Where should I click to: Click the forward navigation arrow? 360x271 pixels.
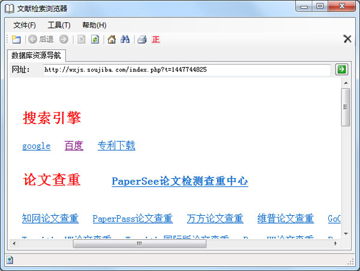pos(64,39)
